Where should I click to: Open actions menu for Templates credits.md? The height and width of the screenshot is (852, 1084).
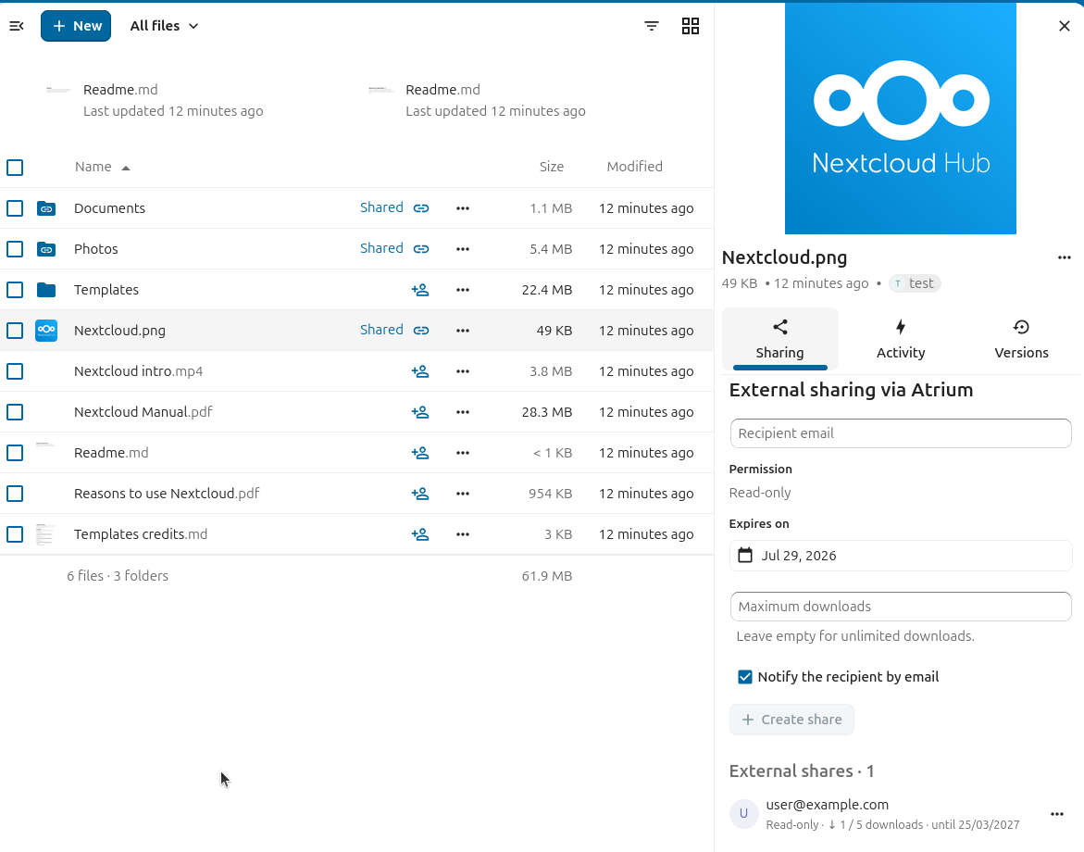[463, 534]
